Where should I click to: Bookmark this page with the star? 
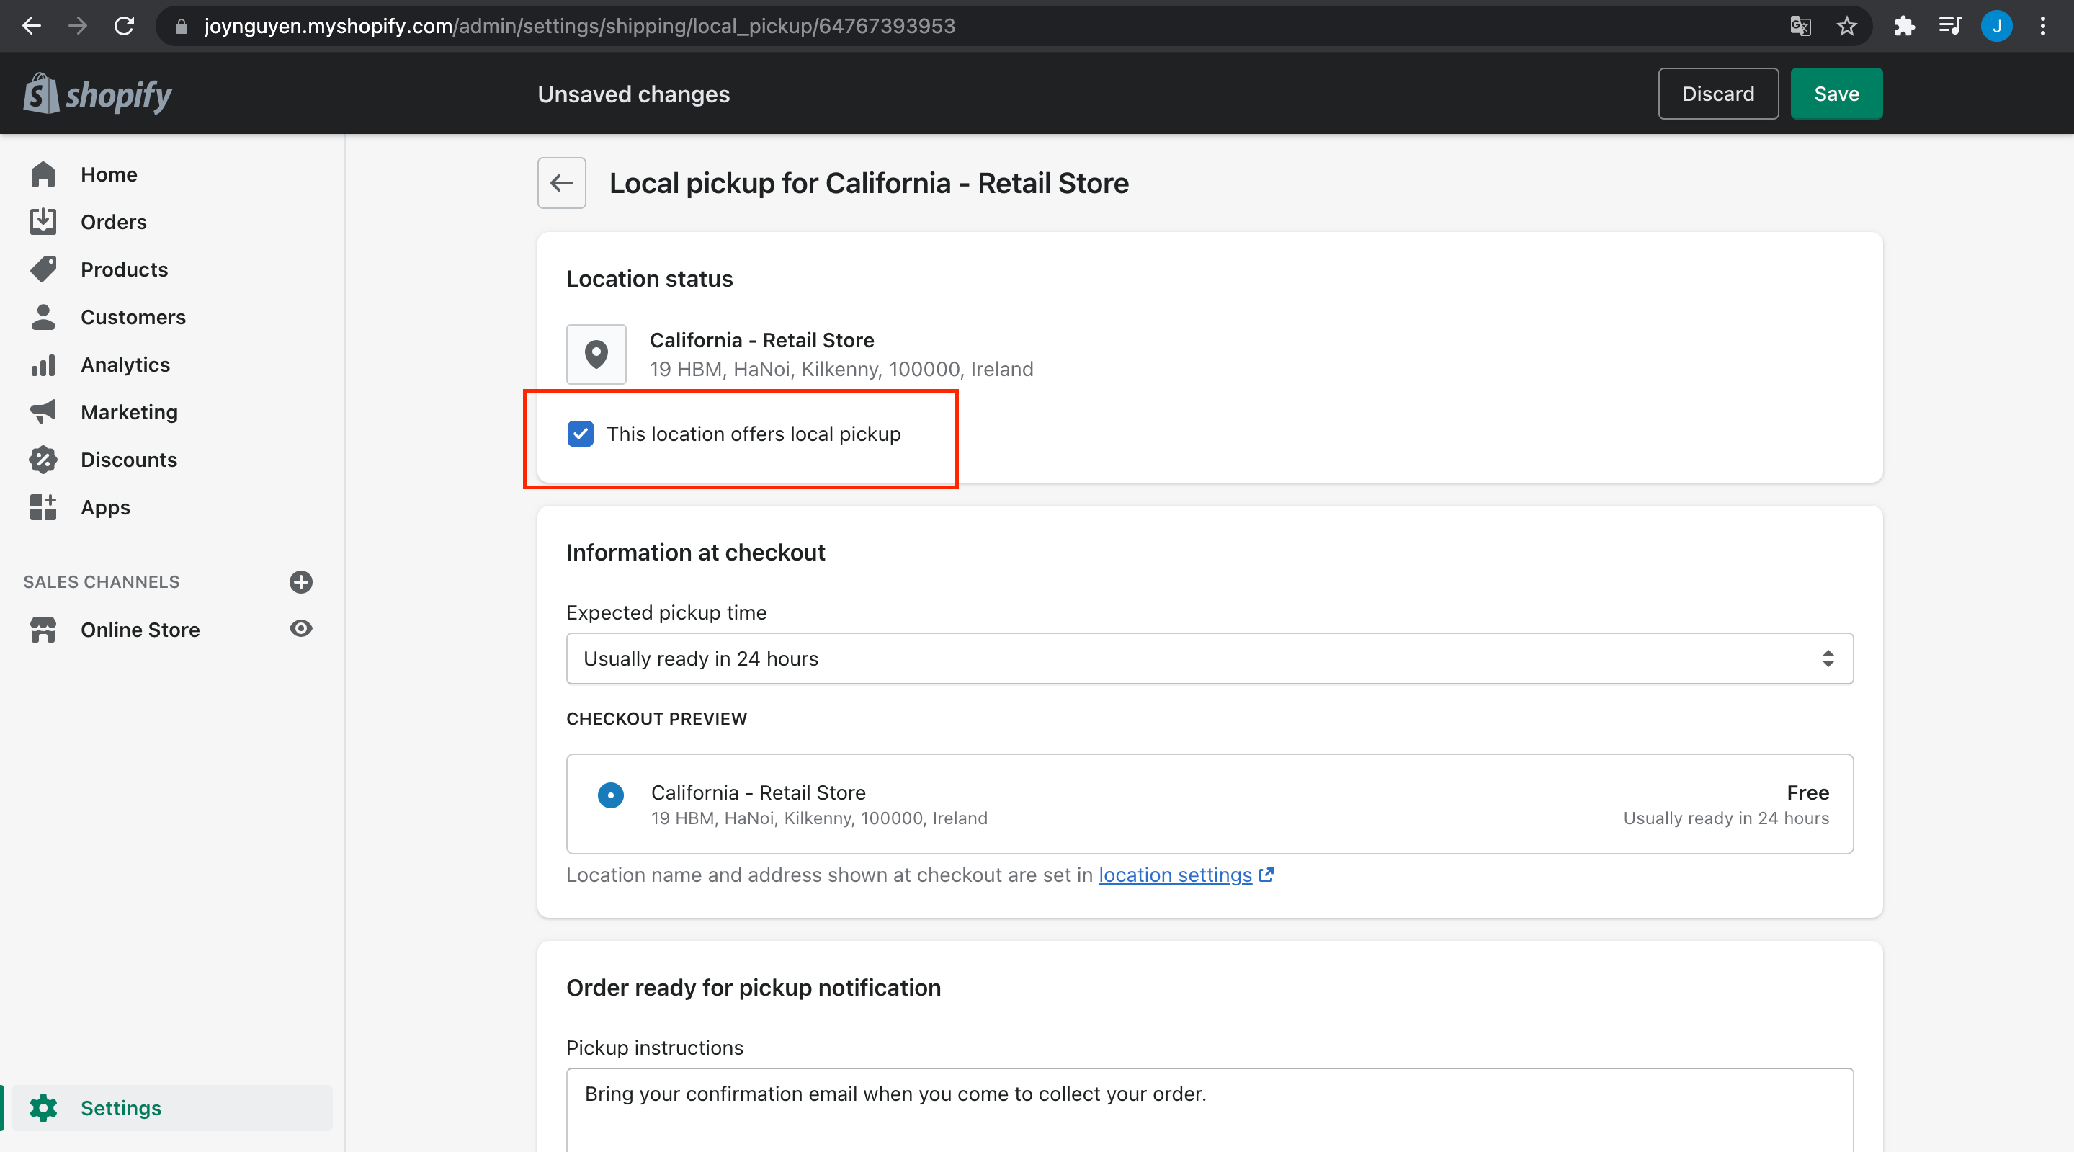coord(1847,27)
